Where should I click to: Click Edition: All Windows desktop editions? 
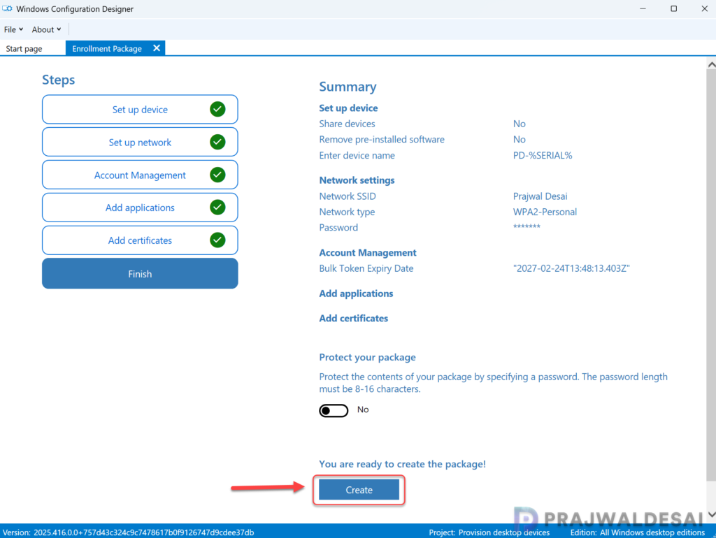[x=637, y=532]
